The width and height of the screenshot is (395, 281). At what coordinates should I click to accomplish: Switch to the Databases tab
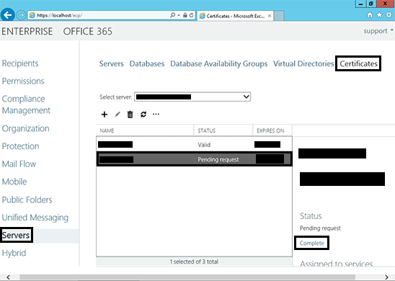tap(147, 63)
